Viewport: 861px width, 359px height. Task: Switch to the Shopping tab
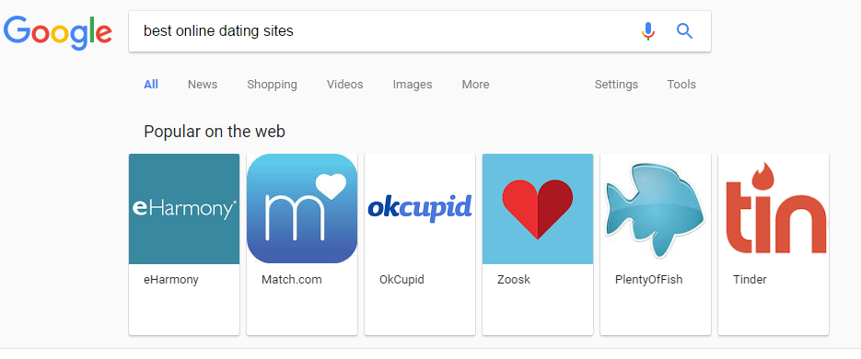272,85
